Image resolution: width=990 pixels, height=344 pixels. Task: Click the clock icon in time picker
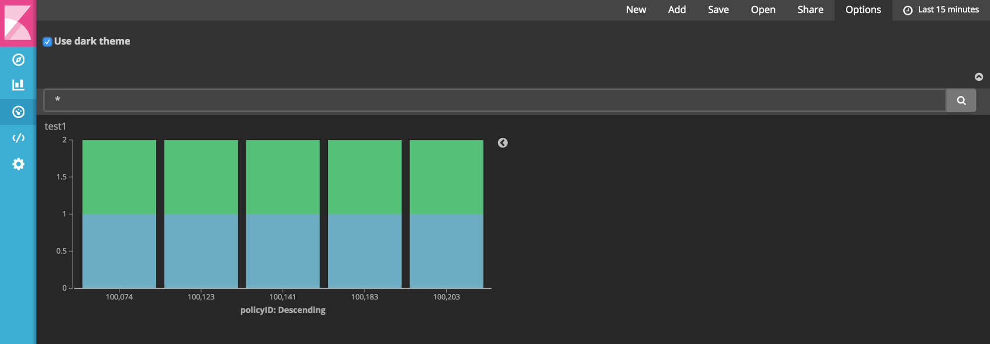908,10
